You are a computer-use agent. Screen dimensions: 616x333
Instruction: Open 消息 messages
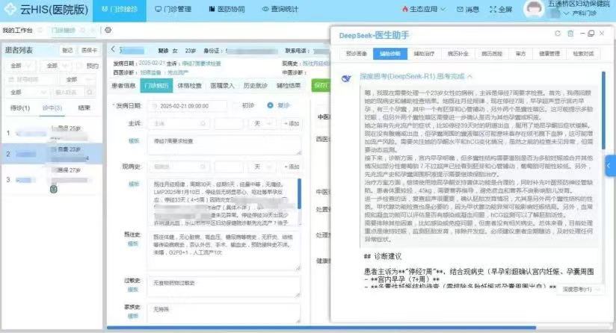(468, 10)
